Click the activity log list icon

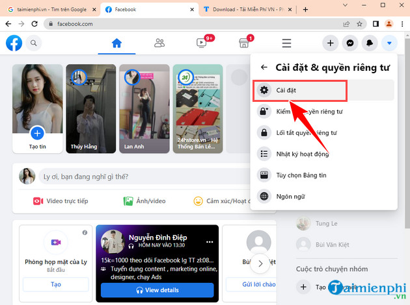(x=264, y=154)
